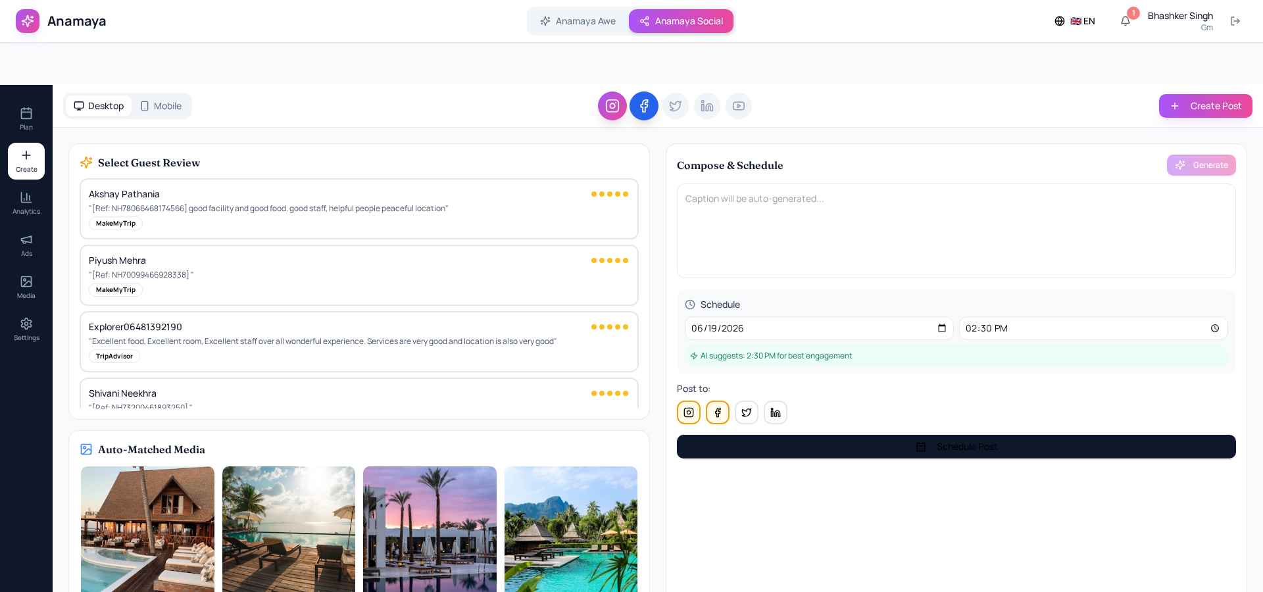This screenshot has height=592, width=1263.
Task: Toggle Twitter in Post to
Action: tap(747, 412)
